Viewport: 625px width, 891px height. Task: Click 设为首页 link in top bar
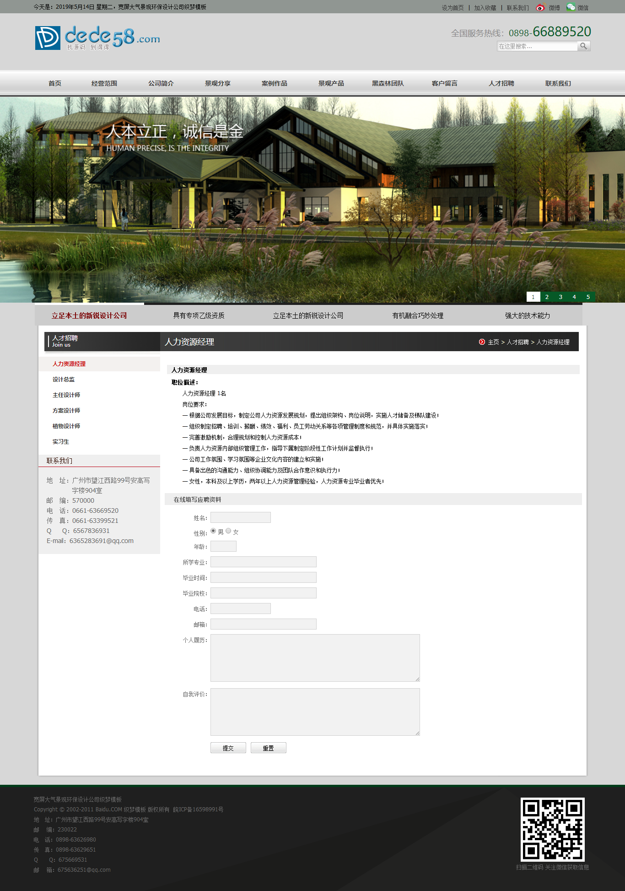click(x=453, y=8)
